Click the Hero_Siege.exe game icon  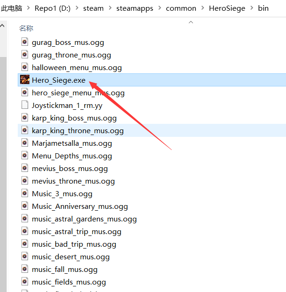coord(25,79)
